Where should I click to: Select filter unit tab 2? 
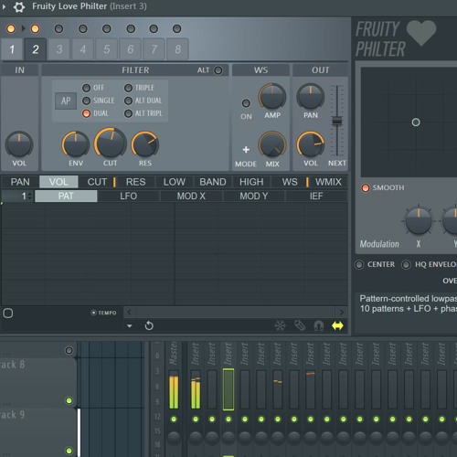(36, 49)
